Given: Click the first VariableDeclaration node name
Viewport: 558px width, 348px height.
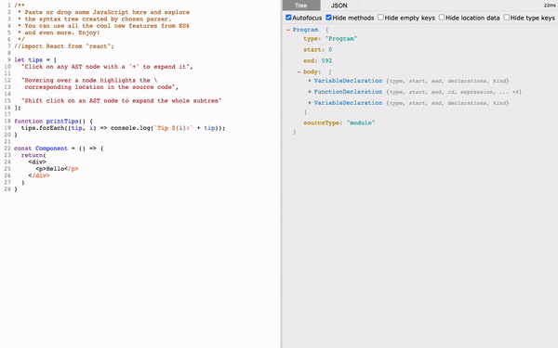Looking at the screenshot, I should [x=348, y=81].
